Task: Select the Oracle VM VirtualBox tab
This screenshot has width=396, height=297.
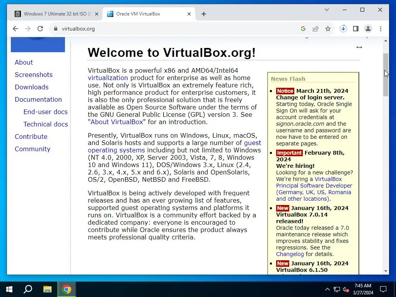Action: (x=148, y=14)
